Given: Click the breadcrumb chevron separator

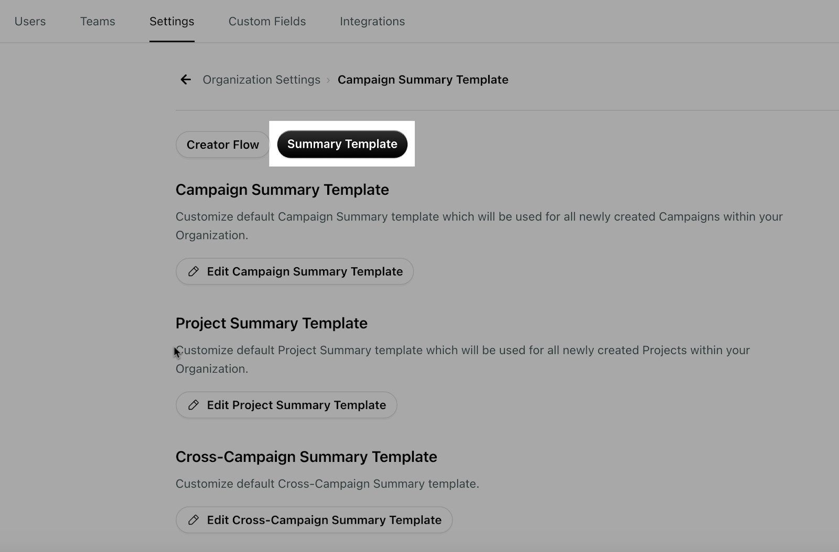Looking at the screenshot, I should click(329, 80).
